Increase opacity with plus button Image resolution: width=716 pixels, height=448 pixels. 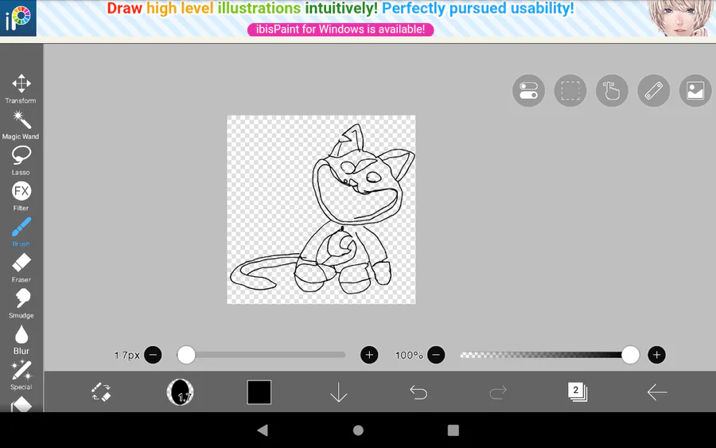[656, 355]
